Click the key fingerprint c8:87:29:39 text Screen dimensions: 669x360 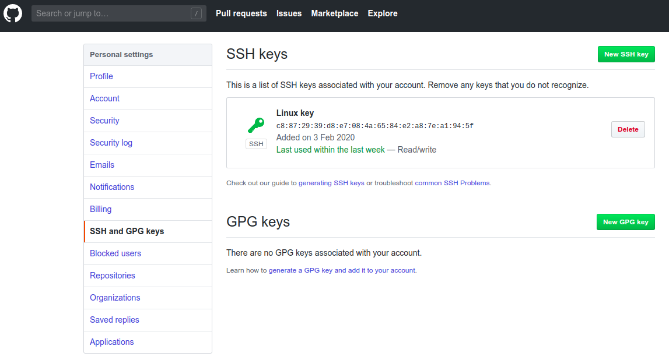(x=374, y=126)
